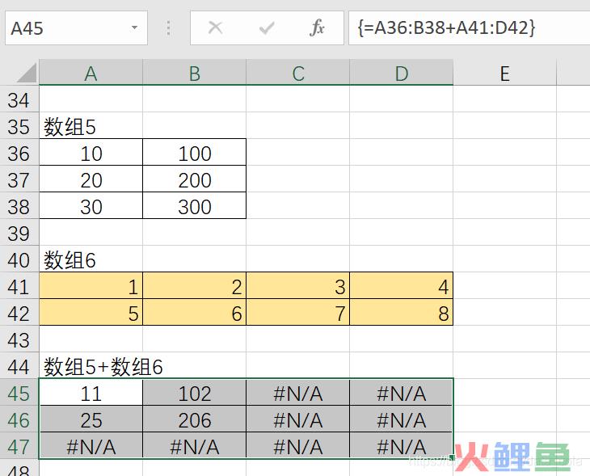Viewport: 590px width, 476px height.
Task: Select row 35 header
Action: coord(19,127)
